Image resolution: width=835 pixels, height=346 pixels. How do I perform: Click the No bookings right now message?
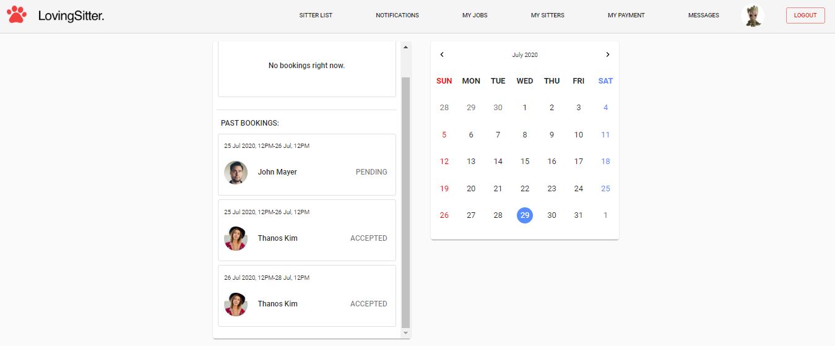(x=306, y=66)
